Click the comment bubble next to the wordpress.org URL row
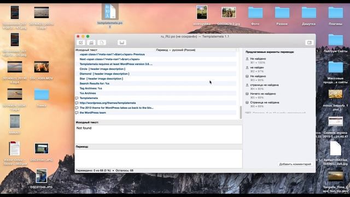The height and width of the screenshot is (197, 350). coord(77,103)
